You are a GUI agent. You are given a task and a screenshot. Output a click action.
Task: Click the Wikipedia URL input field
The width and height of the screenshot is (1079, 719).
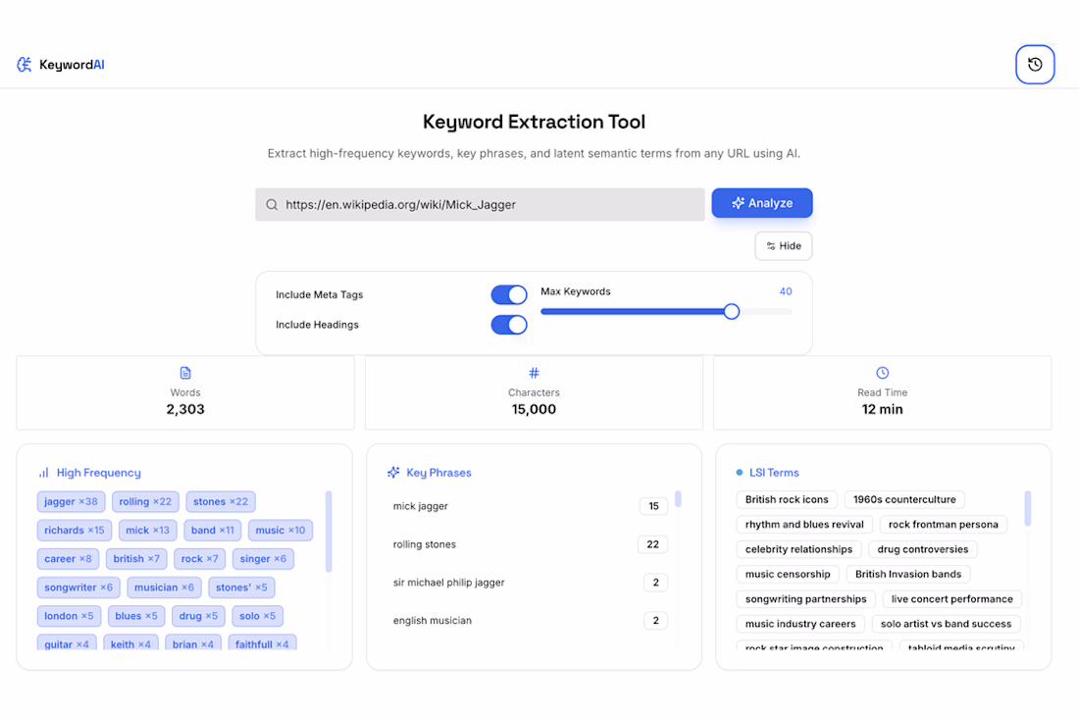tap(480, 204)
